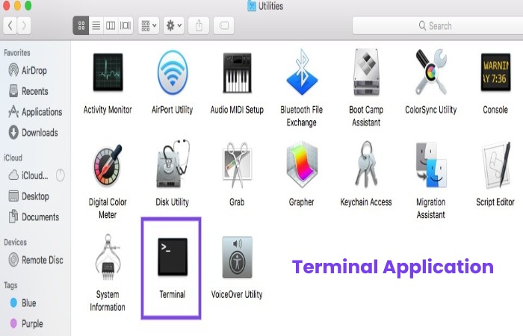Open Applications in the sidebar
Viewport: 523px width, 336px height.
(35, 112)
